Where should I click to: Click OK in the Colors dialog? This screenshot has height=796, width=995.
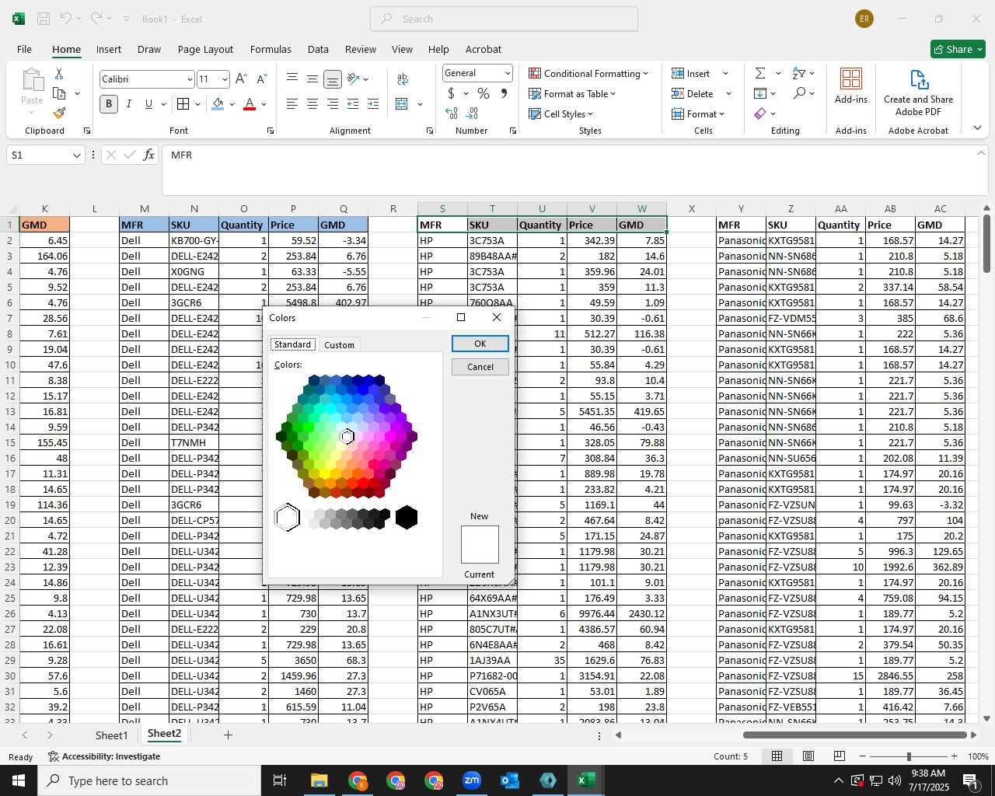(x=480, y=344)
